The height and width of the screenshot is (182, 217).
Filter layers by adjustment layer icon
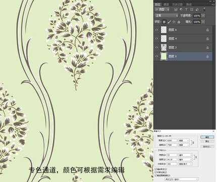click(181, 10)
